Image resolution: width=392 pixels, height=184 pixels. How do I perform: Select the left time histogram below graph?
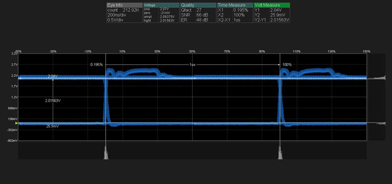click(x=106, y=152)
